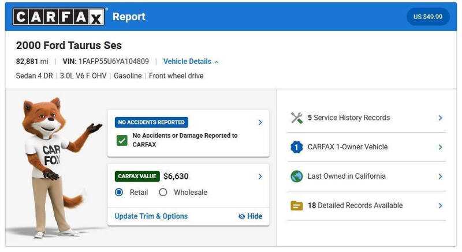
Task: Select the Retail radio button
Action: pos(119,192)
